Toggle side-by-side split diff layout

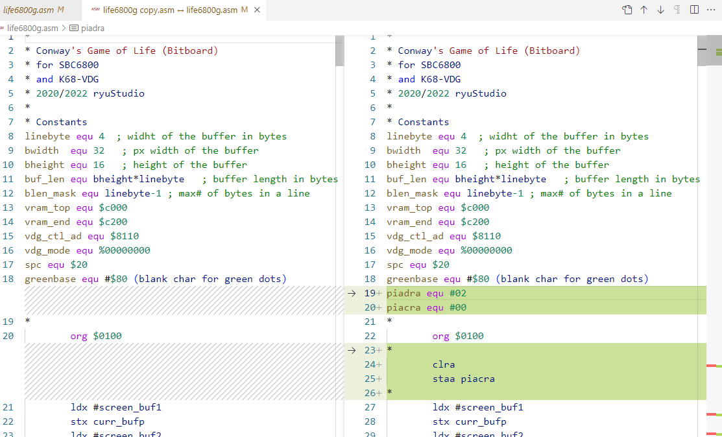pos(694,10)
